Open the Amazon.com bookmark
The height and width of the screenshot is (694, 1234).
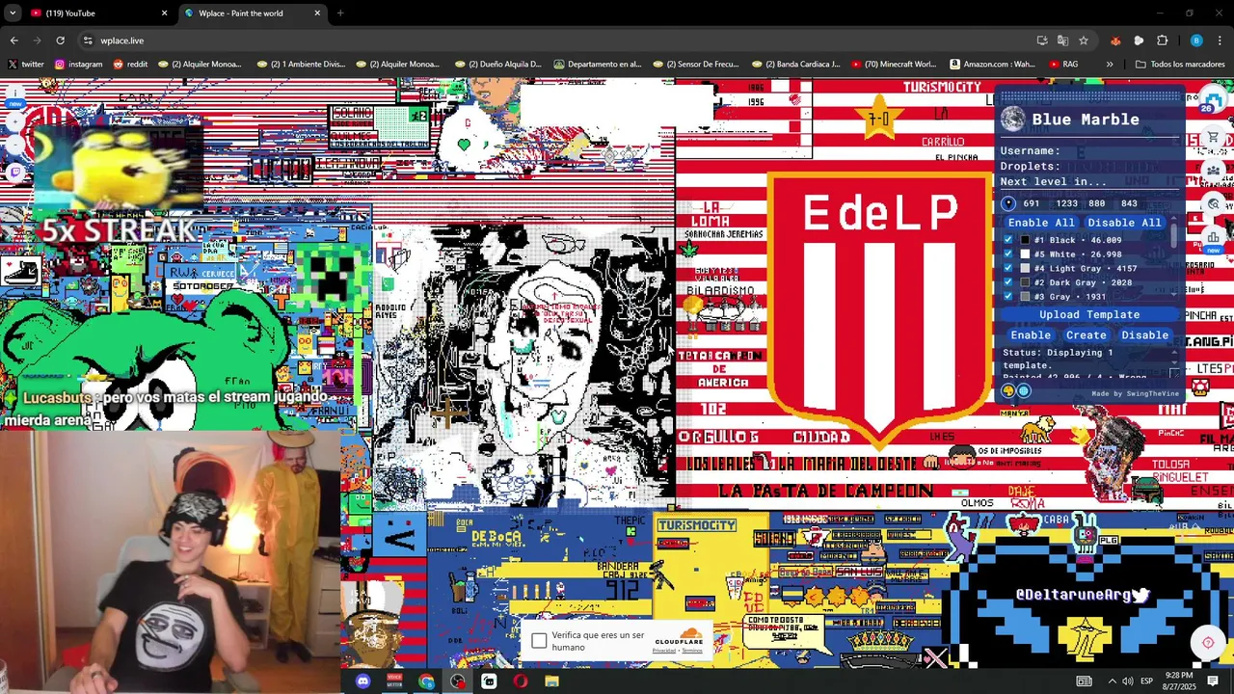(x=993, y=65)
